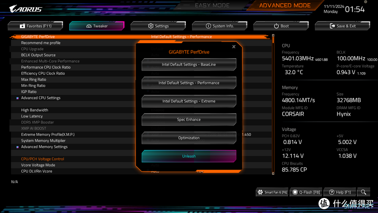This screenshot has height=213, width=378.
Task: Click the AORUS logo
Action: click(26, 9)
